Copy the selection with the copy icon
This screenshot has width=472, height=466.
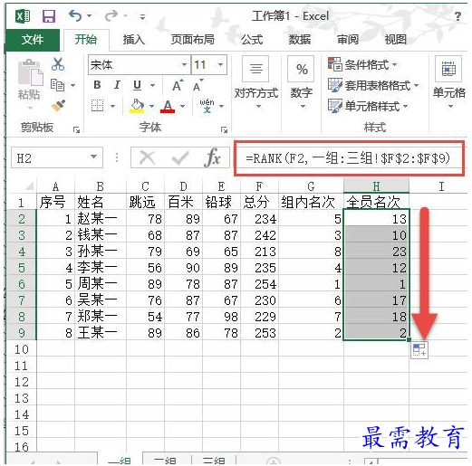(57, 85)
